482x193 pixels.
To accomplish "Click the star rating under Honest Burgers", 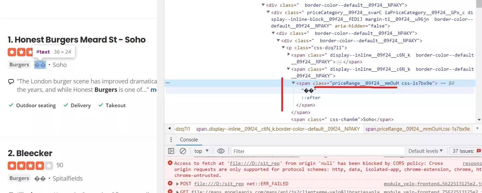I will pyautogui.click(x=20, y=52).
